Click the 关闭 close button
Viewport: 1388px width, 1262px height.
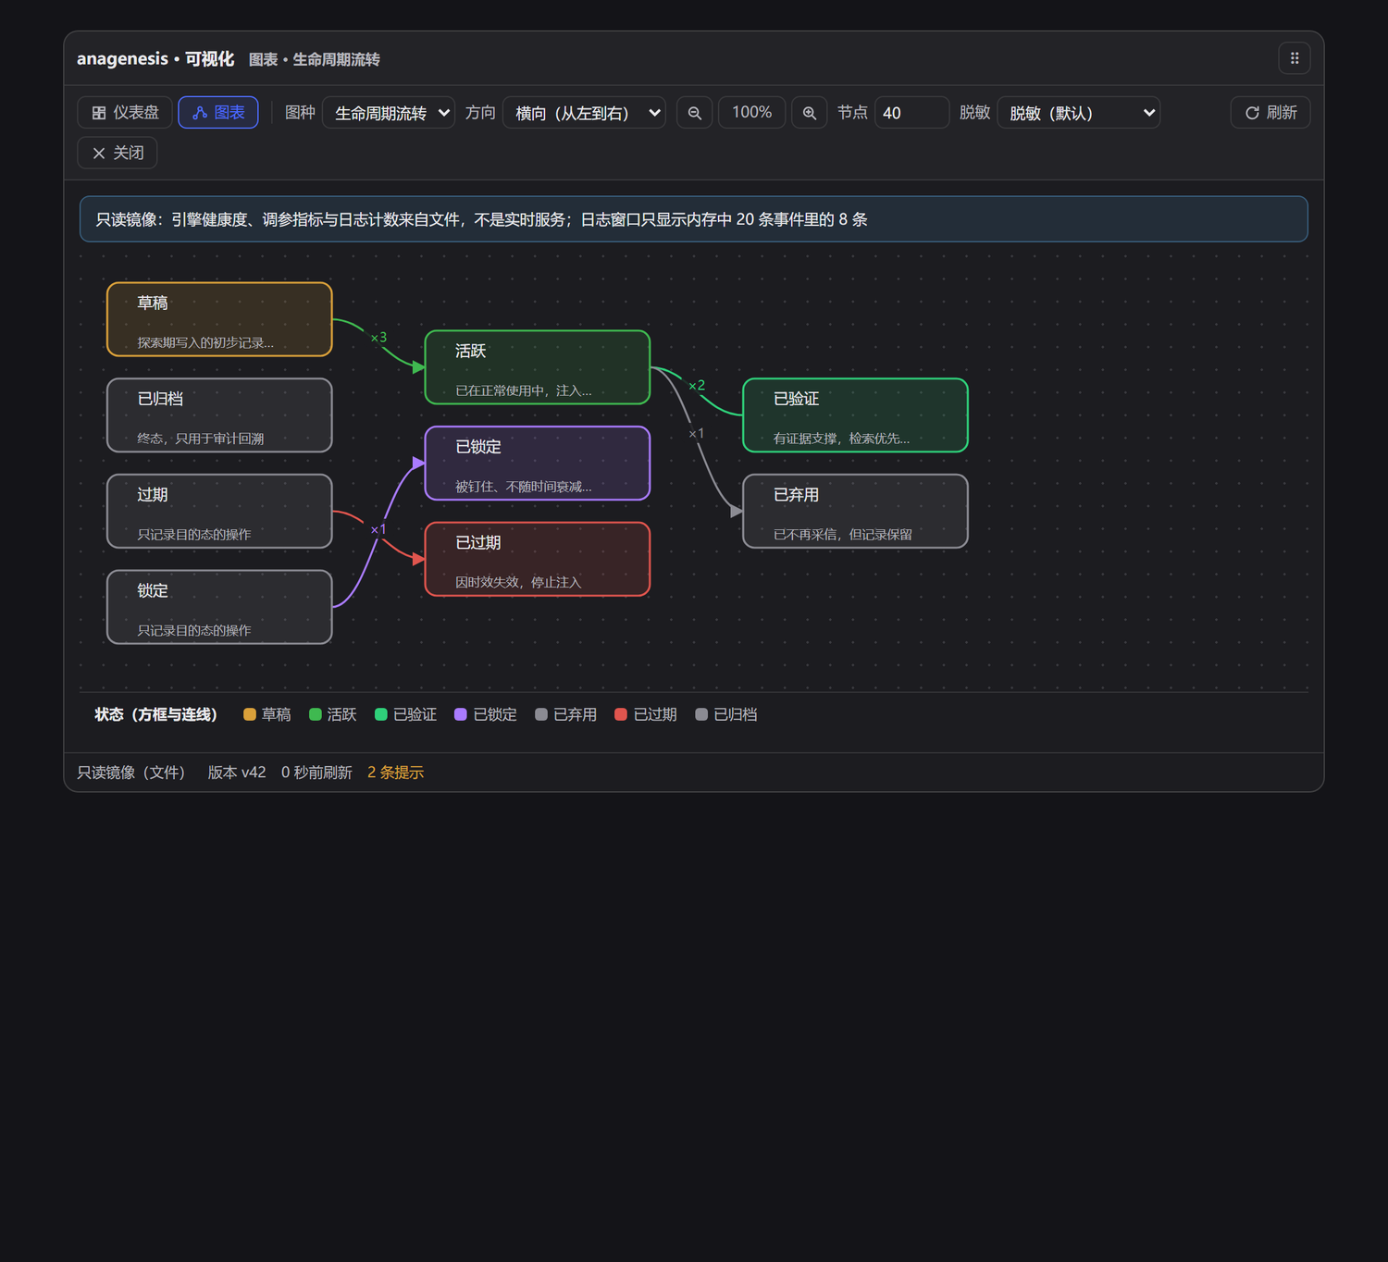tap(118, 153)
